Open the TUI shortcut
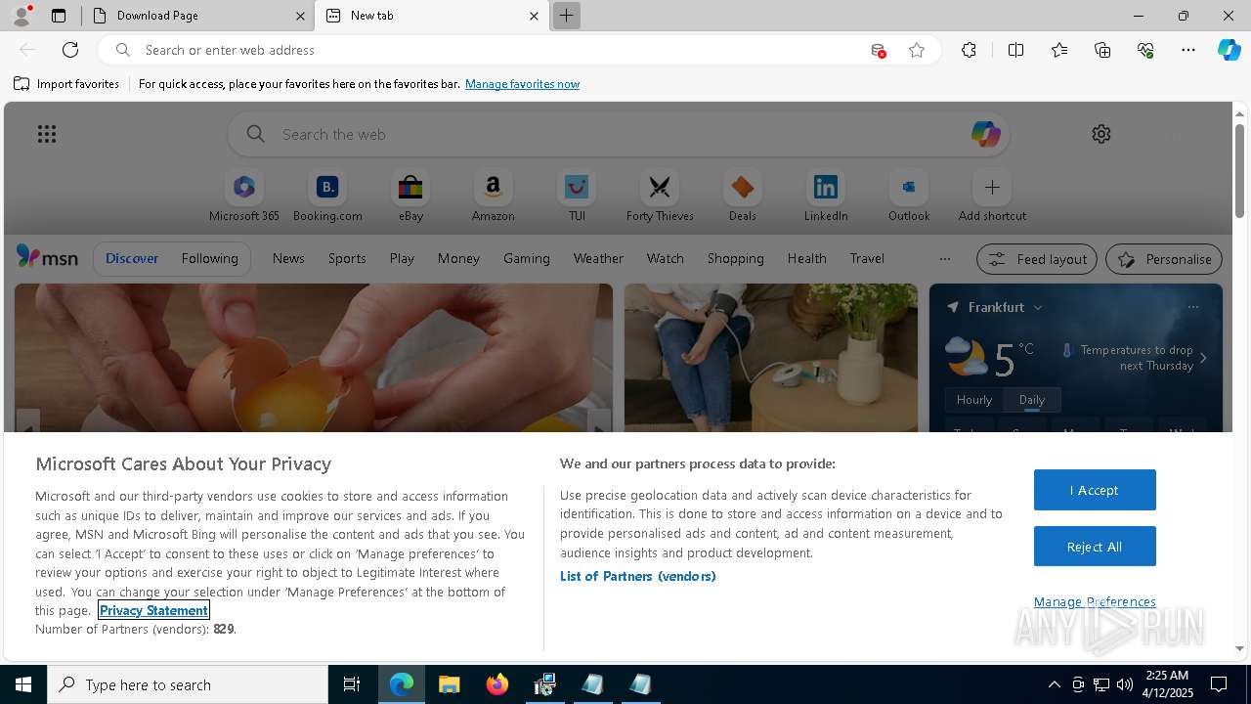Image resolution: width=1251 pixels, height=704 pixels. (577, 197)
